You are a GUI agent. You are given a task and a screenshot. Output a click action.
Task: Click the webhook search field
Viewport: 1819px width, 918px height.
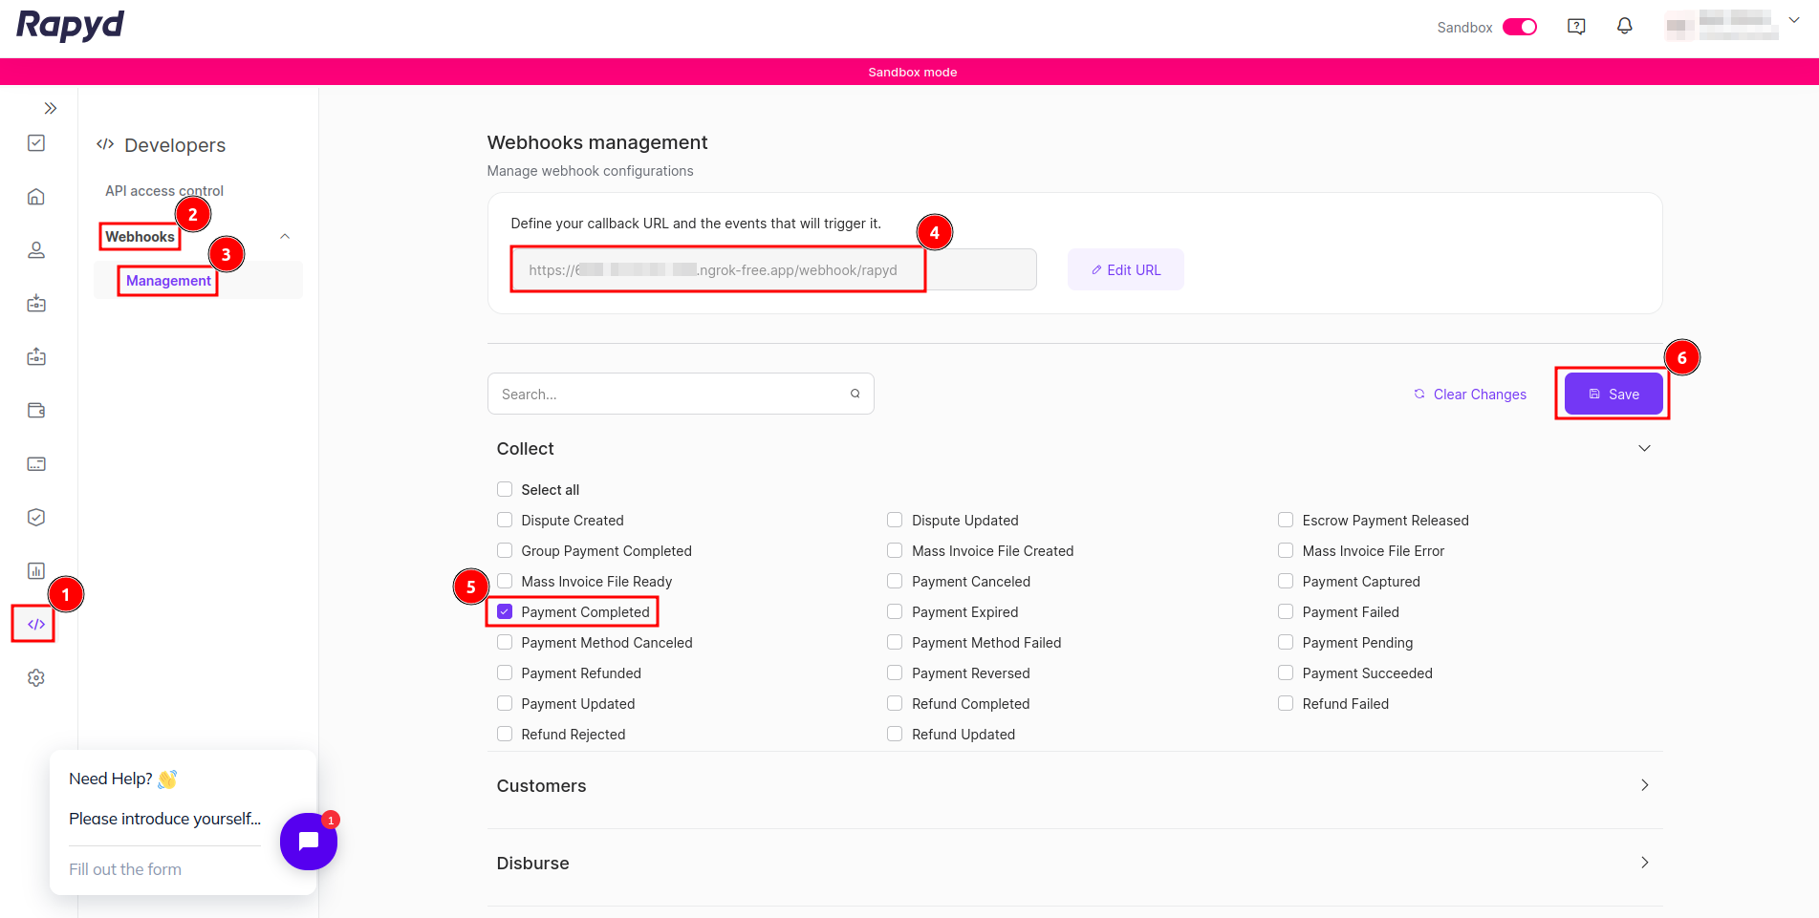[681, 394]
